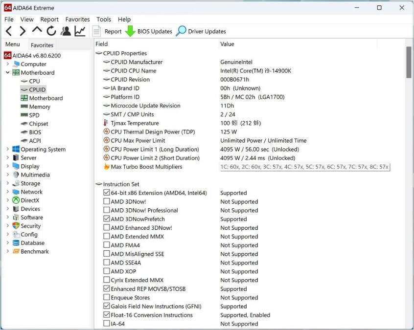Toggle the Enqueue Stores checkbox

[106, 297]
